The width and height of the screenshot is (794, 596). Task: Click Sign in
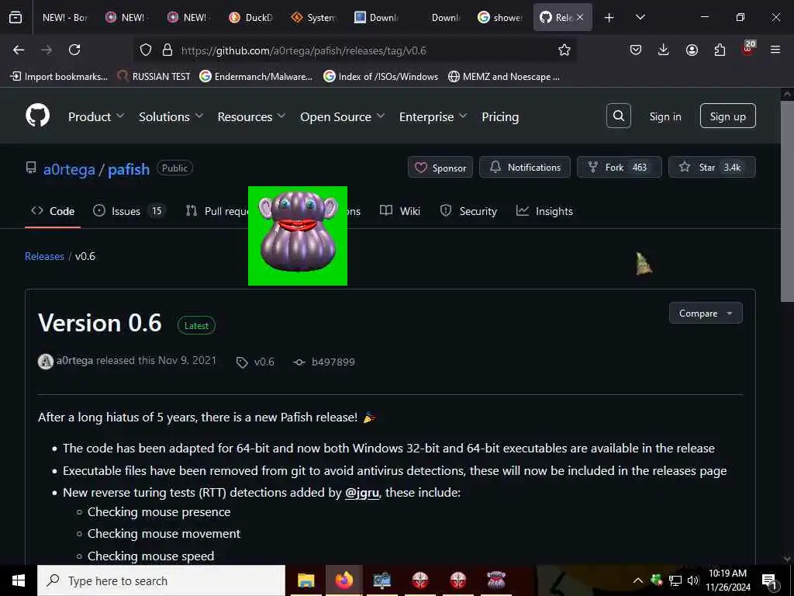coord(665,116)
